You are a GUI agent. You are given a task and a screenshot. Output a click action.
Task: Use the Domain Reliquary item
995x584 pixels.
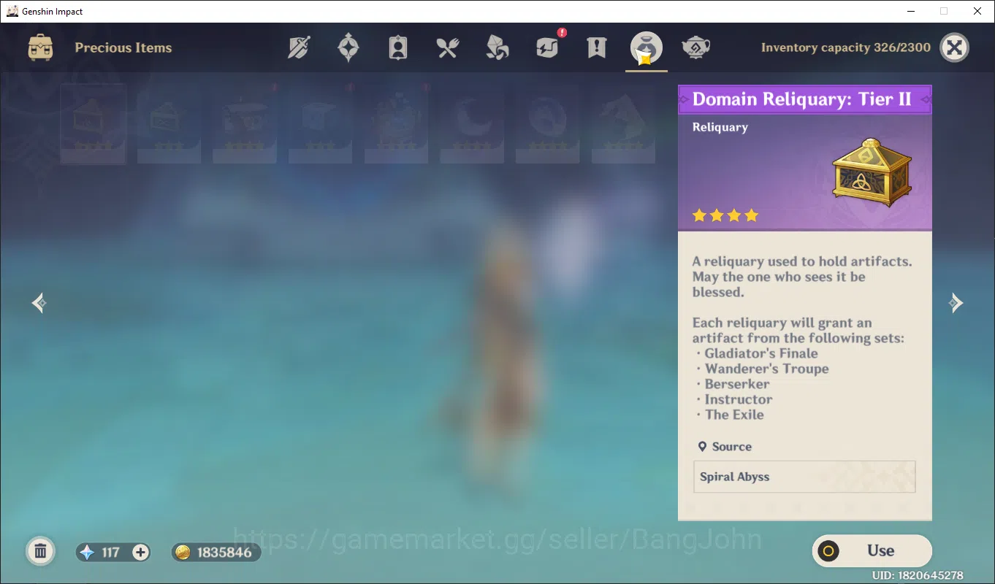872,551
